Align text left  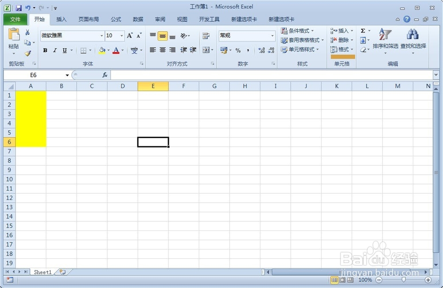click(x=153, y=50)
